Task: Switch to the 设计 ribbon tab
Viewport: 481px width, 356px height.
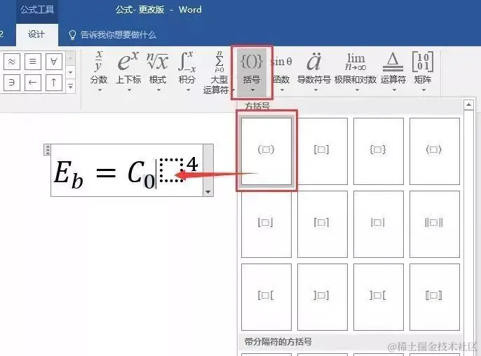Action: (36, 34)
